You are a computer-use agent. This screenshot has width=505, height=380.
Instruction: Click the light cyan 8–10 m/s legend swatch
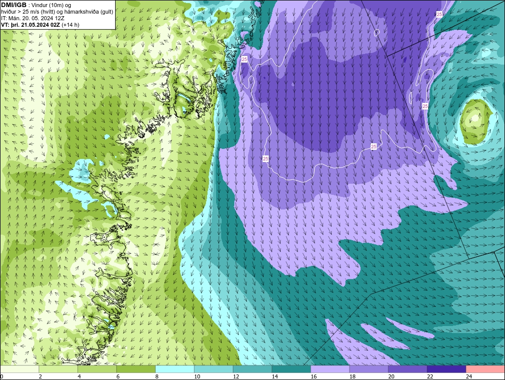coord(175,369)
